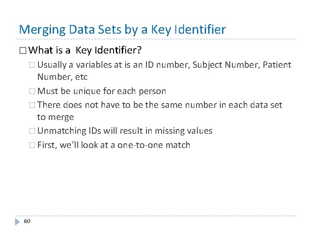Viewport: 311px width, 233px height.
Task: Click the bullet marker before 'Usually a variables'
Action: point(33,65)
